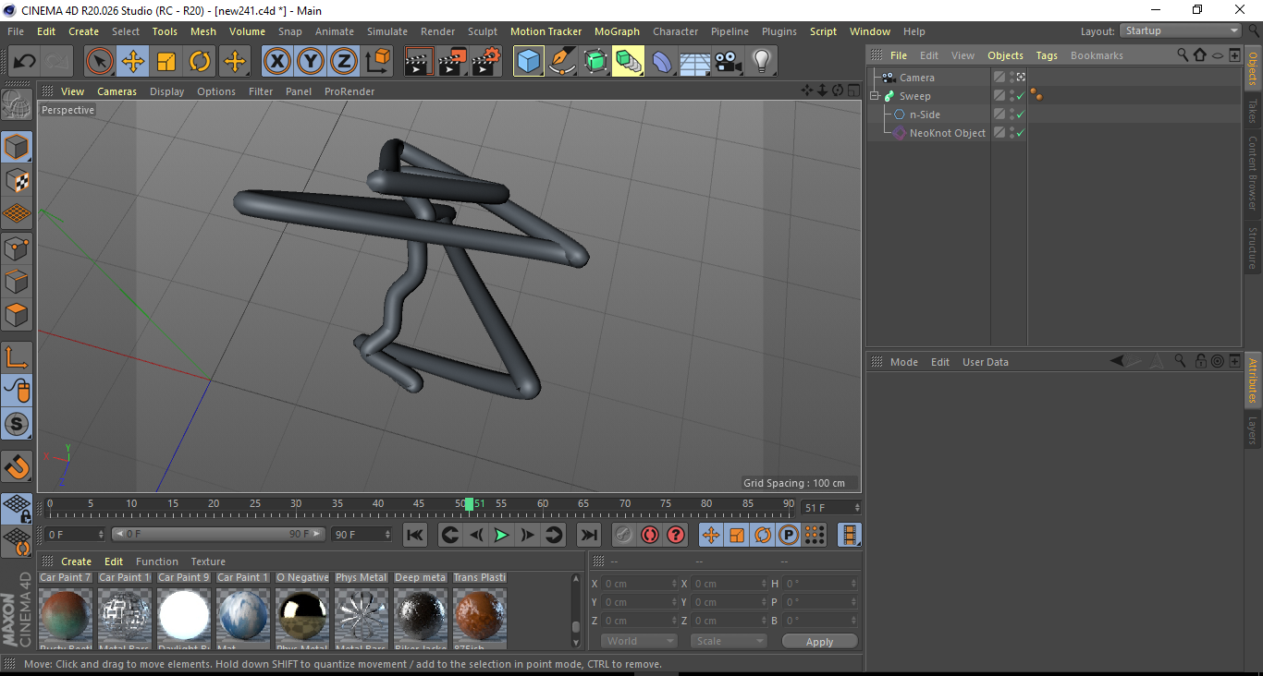1263x676 pixels.
Task: Add a Light object
Action: click(762, 62)
